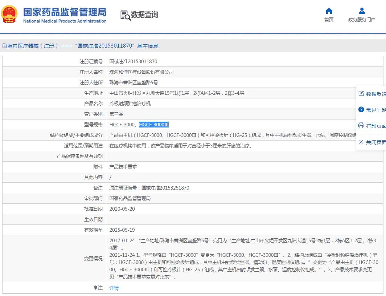Click the 生产地址 value starting 中山市火炬开发区
Viewport: 386px width, 296px height.
pos(177,93)
